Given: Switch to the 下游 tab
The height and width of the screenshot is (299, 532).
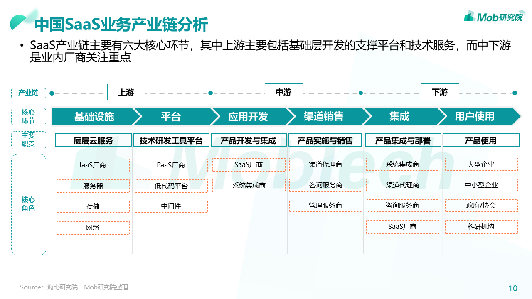Looking at the screenshot, I should coord(440,92).
